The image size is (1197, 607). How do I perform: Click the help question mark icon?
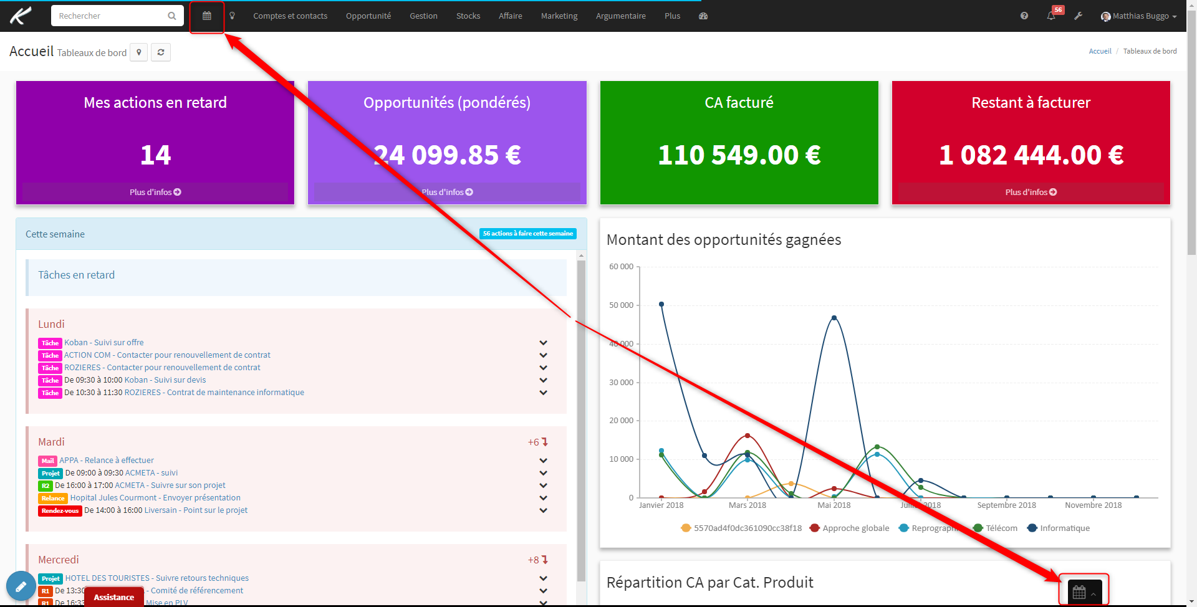[x=1024, y=16]
